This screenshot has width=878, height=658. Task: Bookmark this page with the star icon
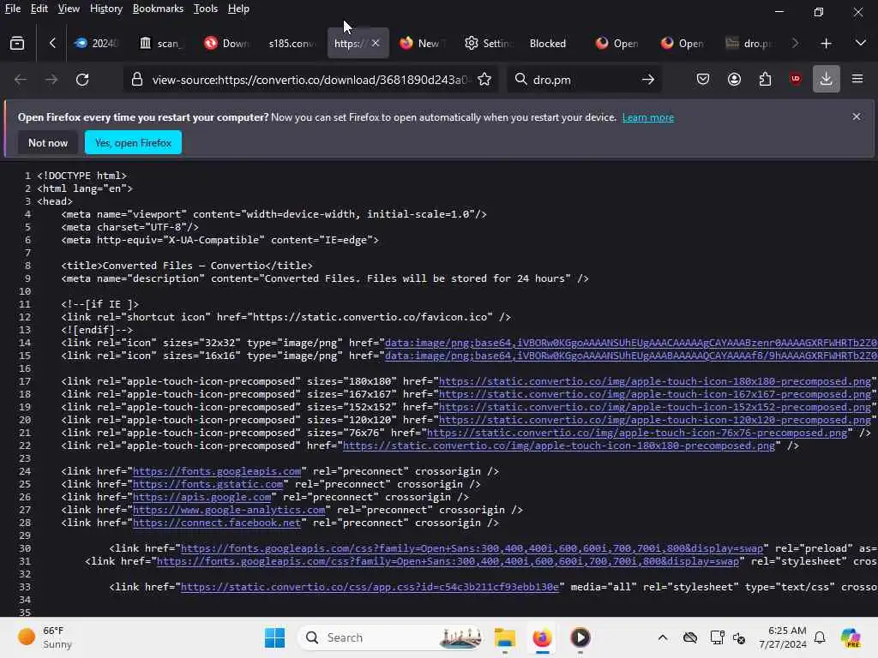[484, 80]
